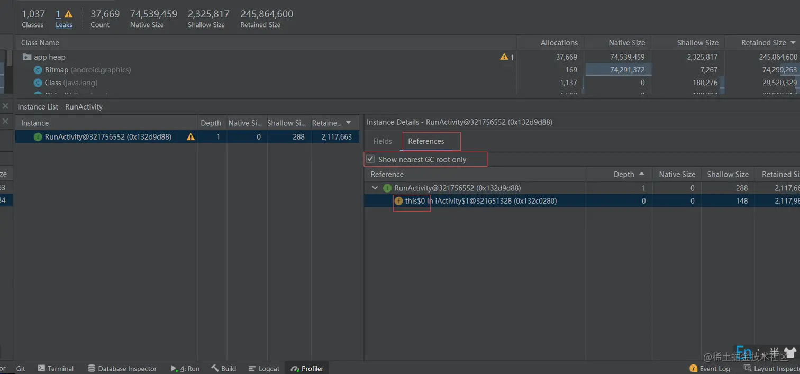800x374 pixels.
Task: Open the Event Log with the 7 badge
Action: coord(710,368)
